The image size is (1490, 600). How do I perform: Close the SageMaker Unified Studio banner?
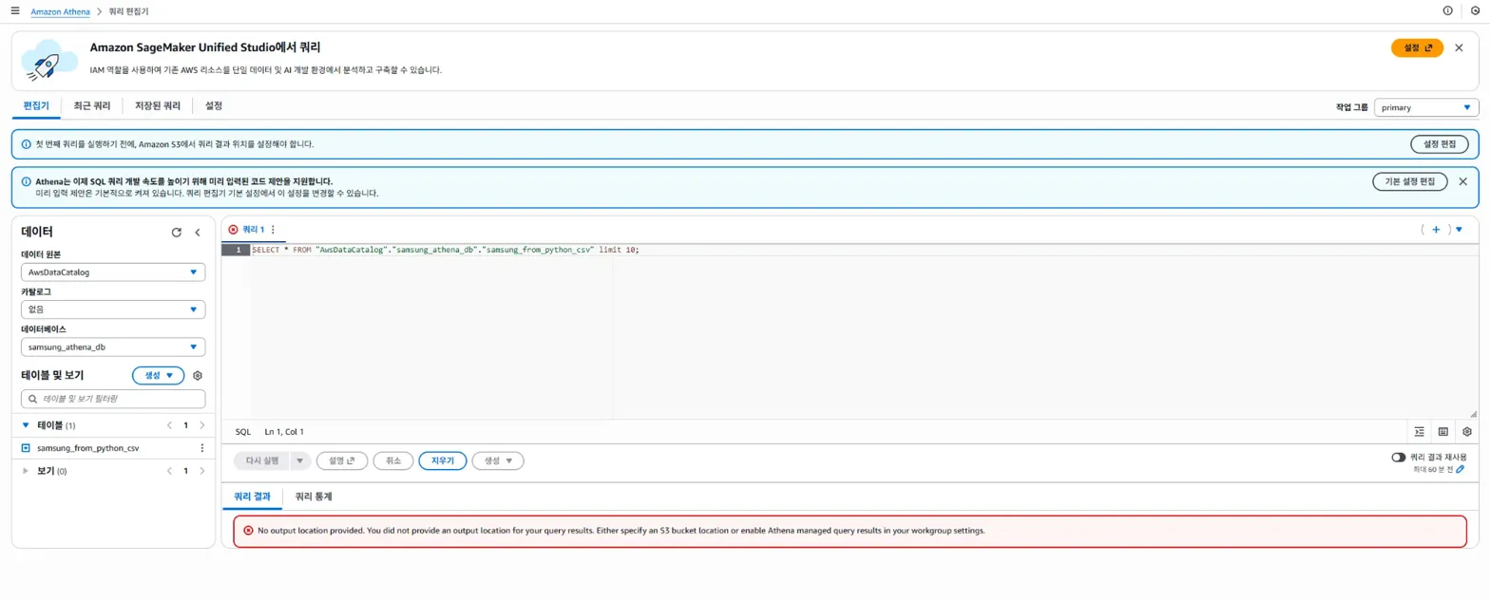coord(1459,47)
